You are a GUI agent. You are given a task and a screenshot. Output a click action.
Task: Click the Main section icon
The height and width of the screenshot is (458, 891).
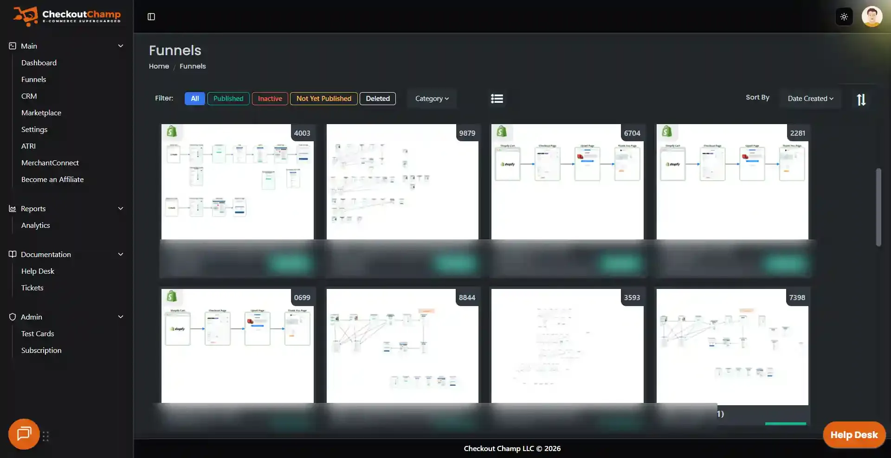13,46
